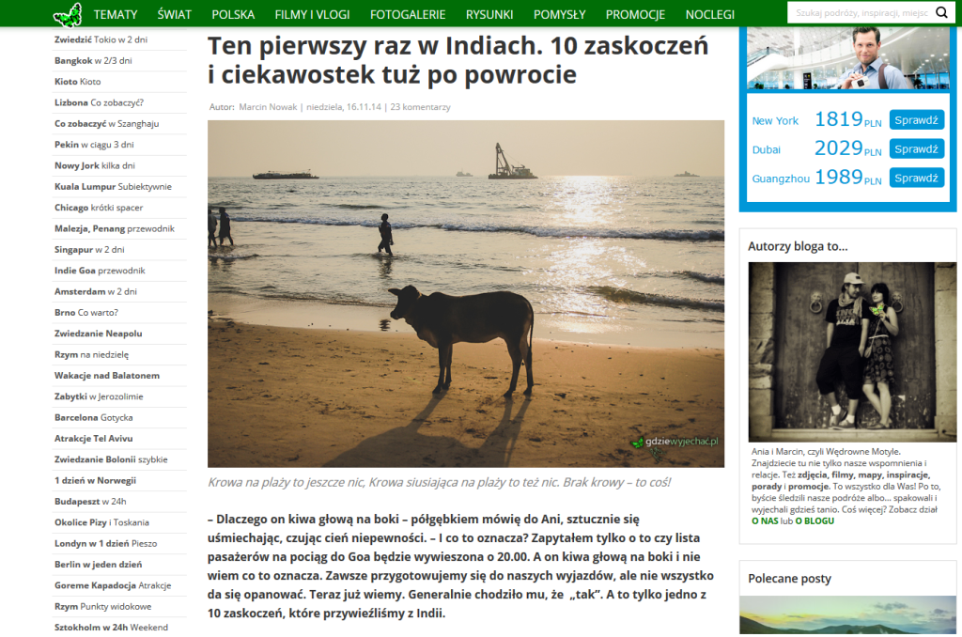This screenshot has width=962, height=637.
Task: Select the NOCLEGI navigation item
Action: tap(710, 14)
